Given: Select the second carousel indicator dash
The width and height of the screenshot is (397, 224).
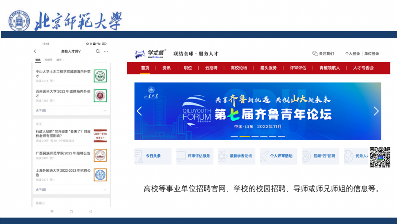Looking at the screenshot, I should (x=245, y=136).
